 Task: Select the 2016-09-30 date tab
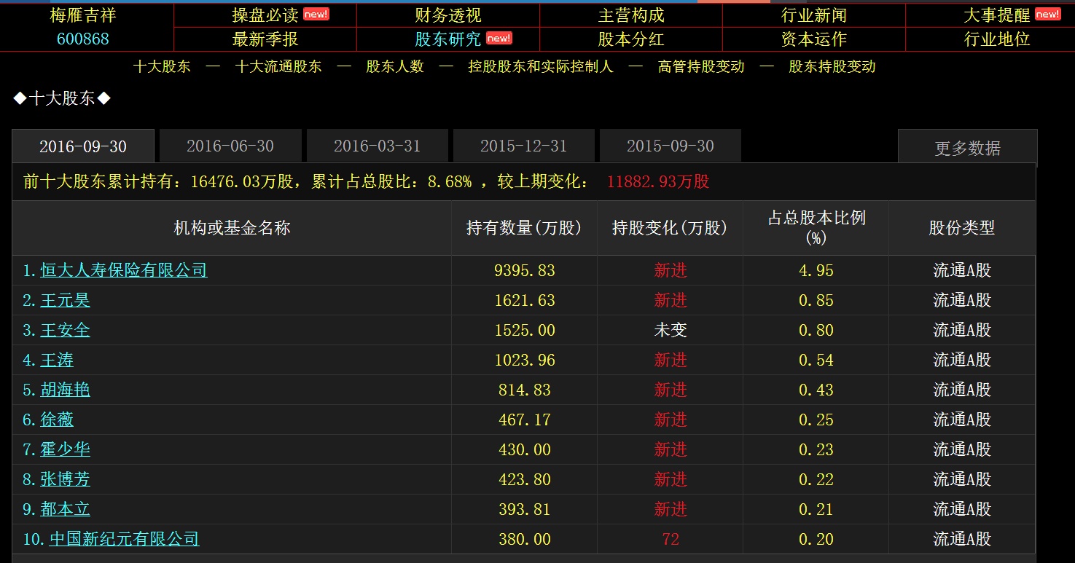click(x=83, y=146)
